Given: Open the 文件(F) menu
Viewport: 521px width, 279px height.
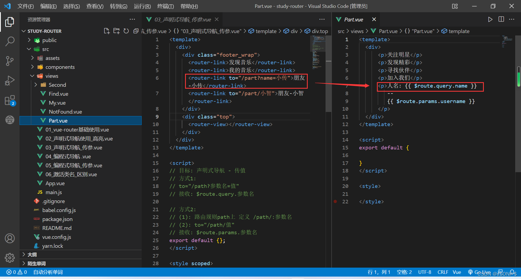Looking at the screenshot, I should [26, 6].
